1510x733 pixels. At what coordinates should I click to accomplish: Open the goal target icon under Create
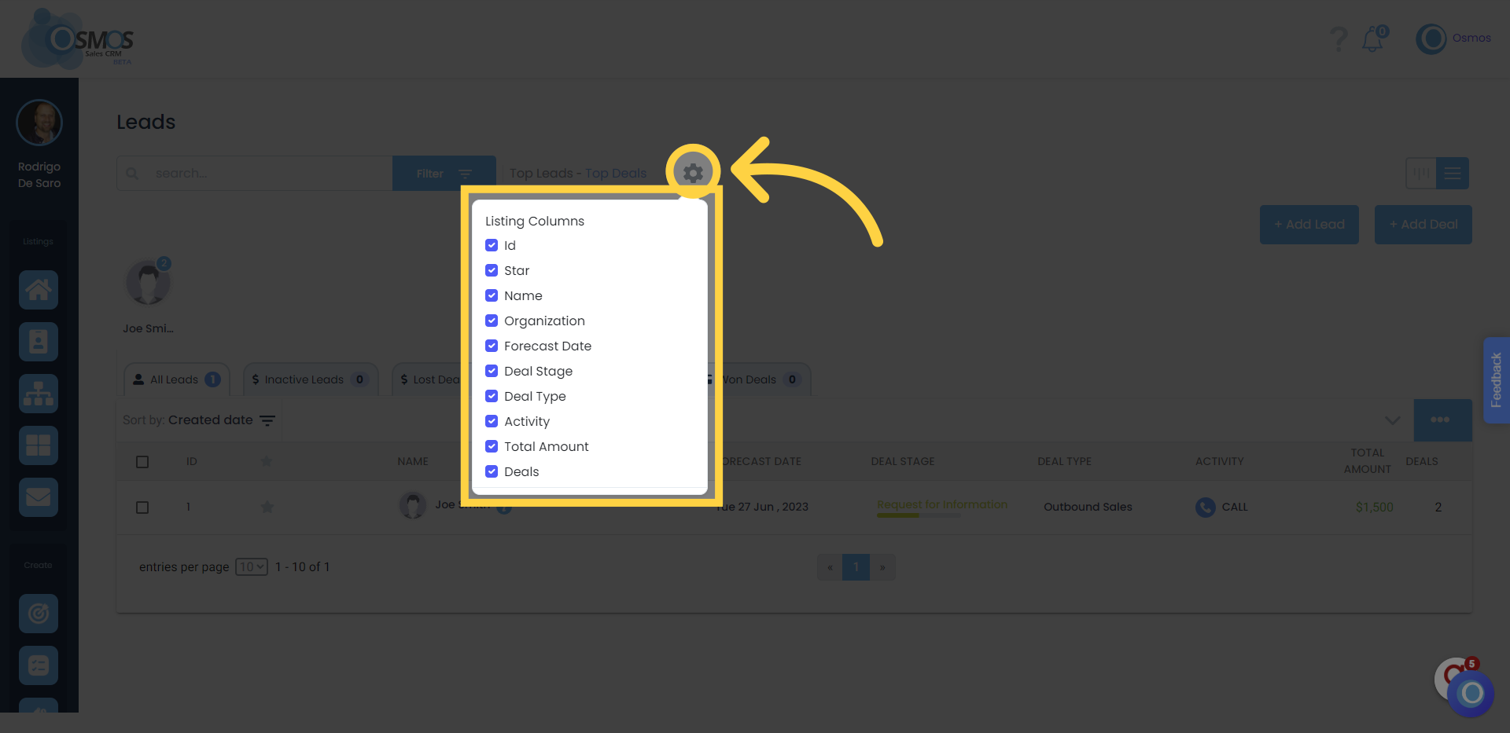pos(39,614)
